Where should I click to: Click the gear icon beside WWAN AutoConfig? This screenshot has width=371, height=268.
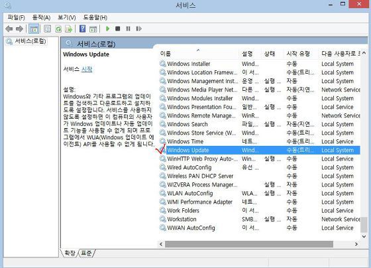click(x=162, y=228)
